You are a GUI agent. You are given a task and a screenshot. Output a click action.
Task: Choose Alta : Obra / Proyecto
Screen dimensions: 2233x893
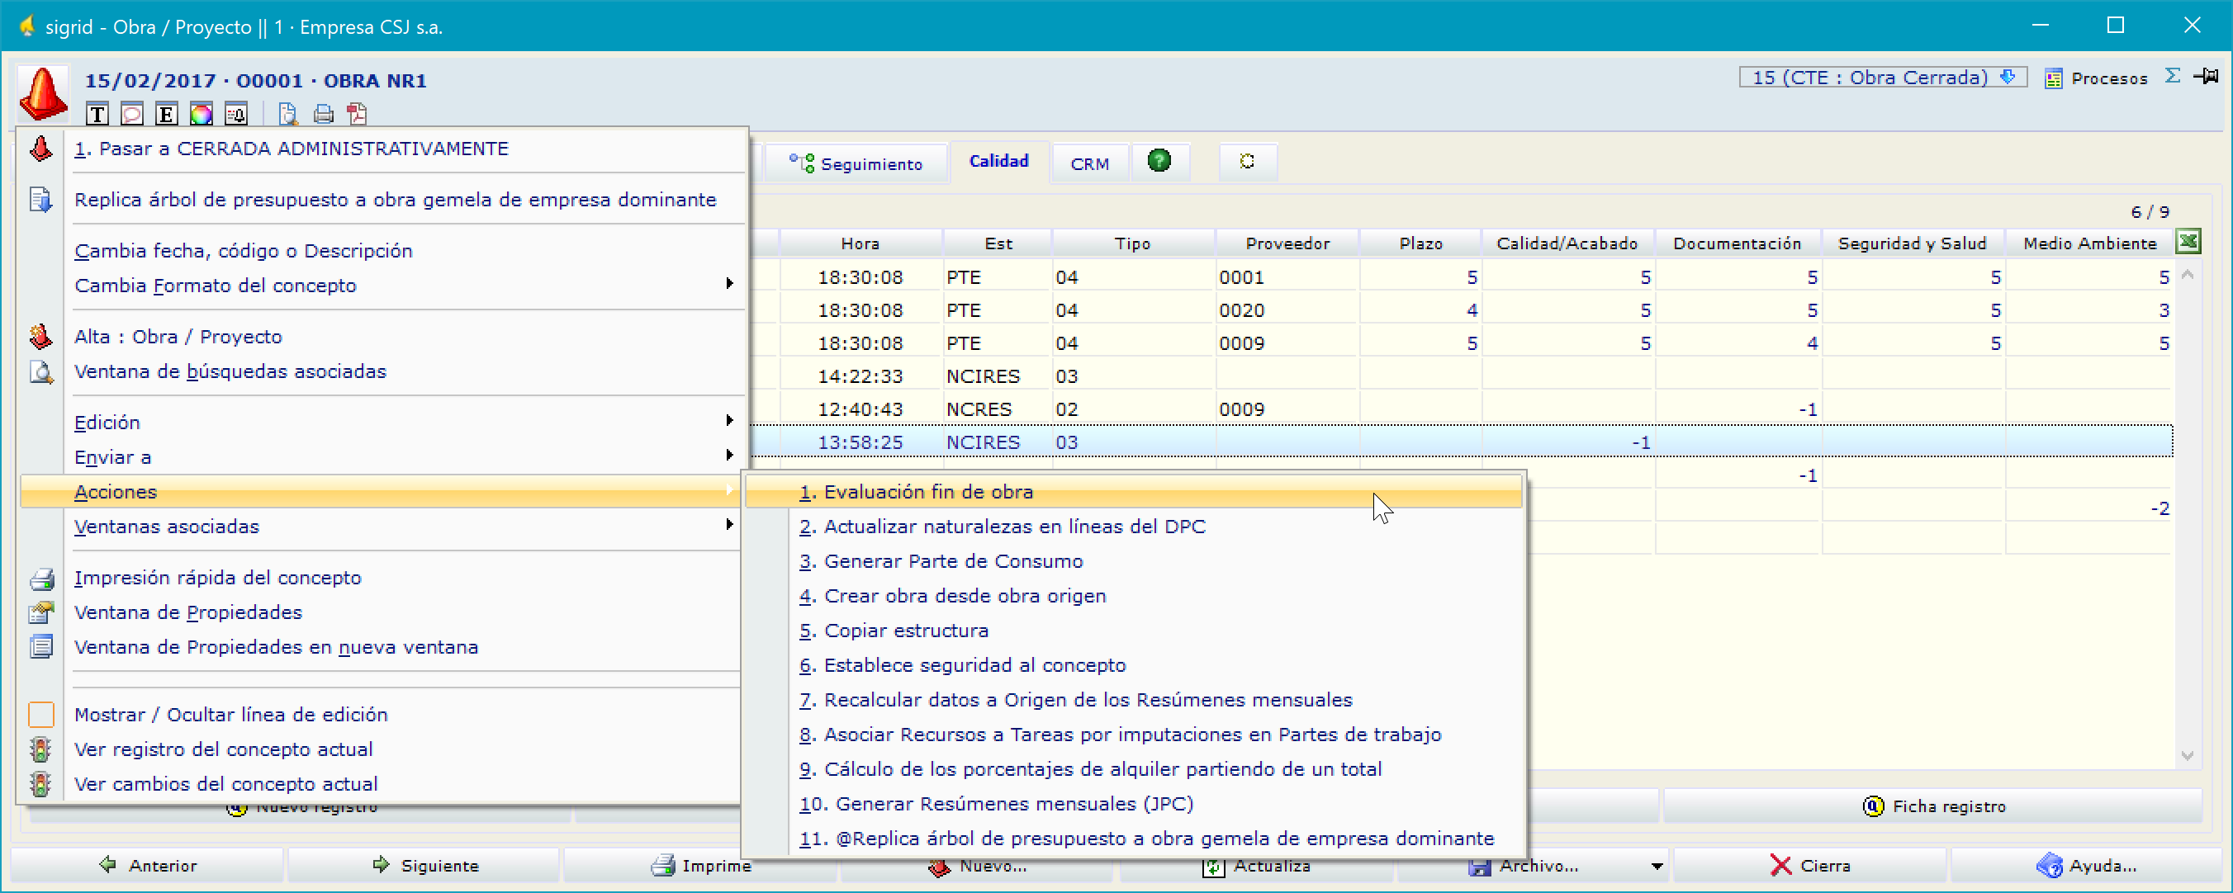coord(382,337)
